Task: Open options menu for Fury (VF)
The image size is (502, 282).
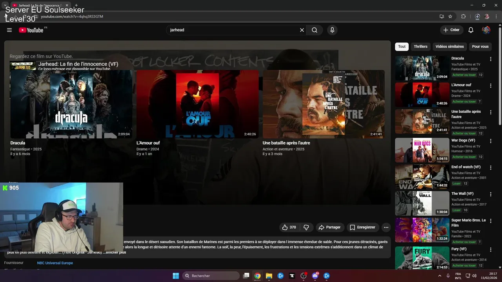Action: click(x=491, y=249)
